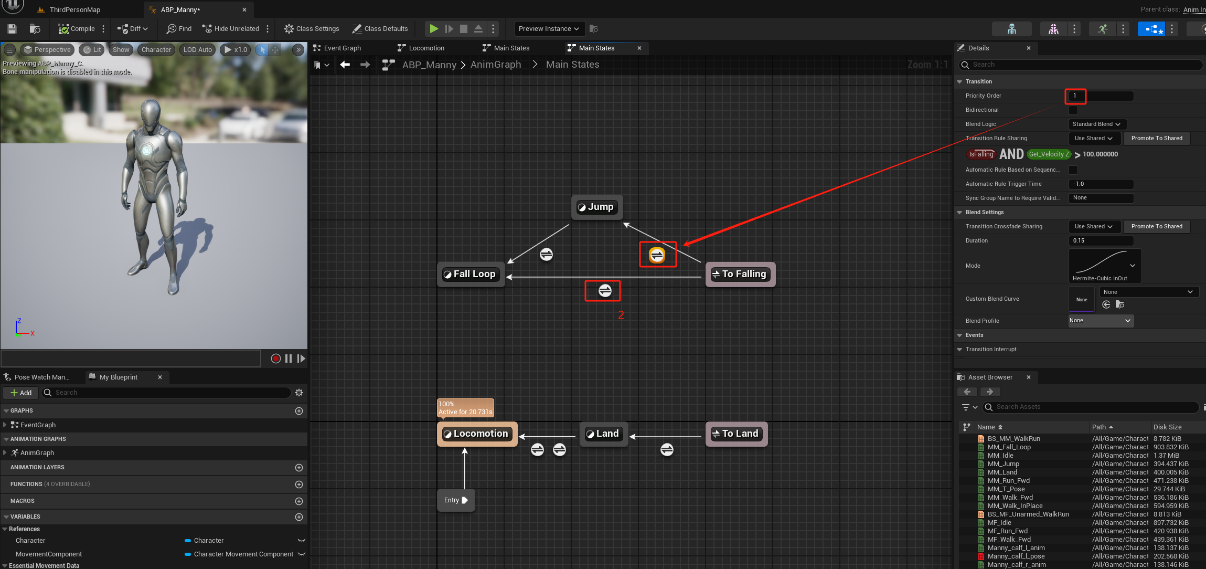This screenshot has width=1206, height=569.
Task: Open the Locomotion graph tab
Action: [426, 48]
